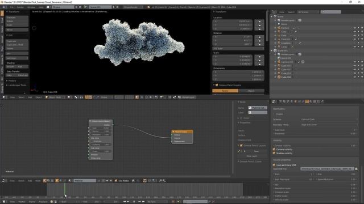364x204 pixels.
Task: Toggle render visibility camera icon for Lamp row
Action: 362,46
